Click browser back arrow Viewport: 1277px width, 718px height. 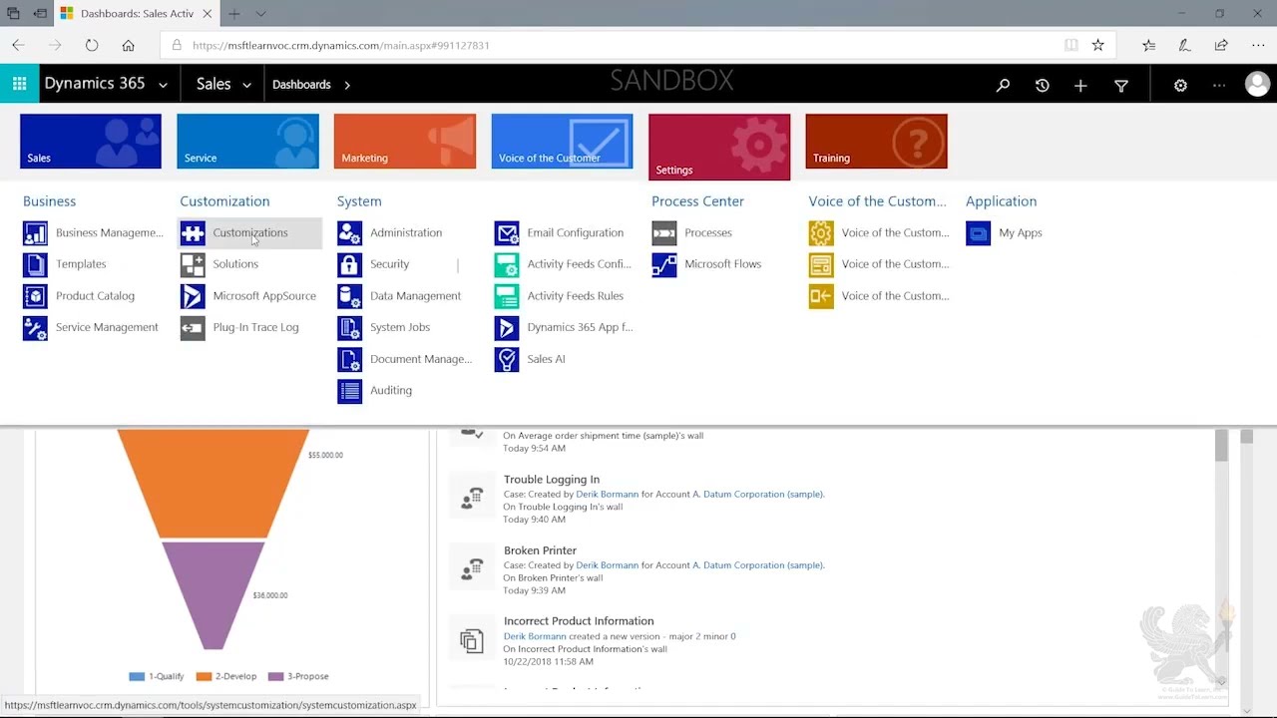pos(18,45)
